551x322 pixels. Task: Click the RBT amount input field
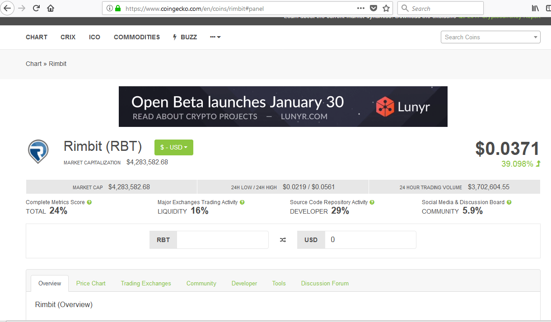point(223,240)
